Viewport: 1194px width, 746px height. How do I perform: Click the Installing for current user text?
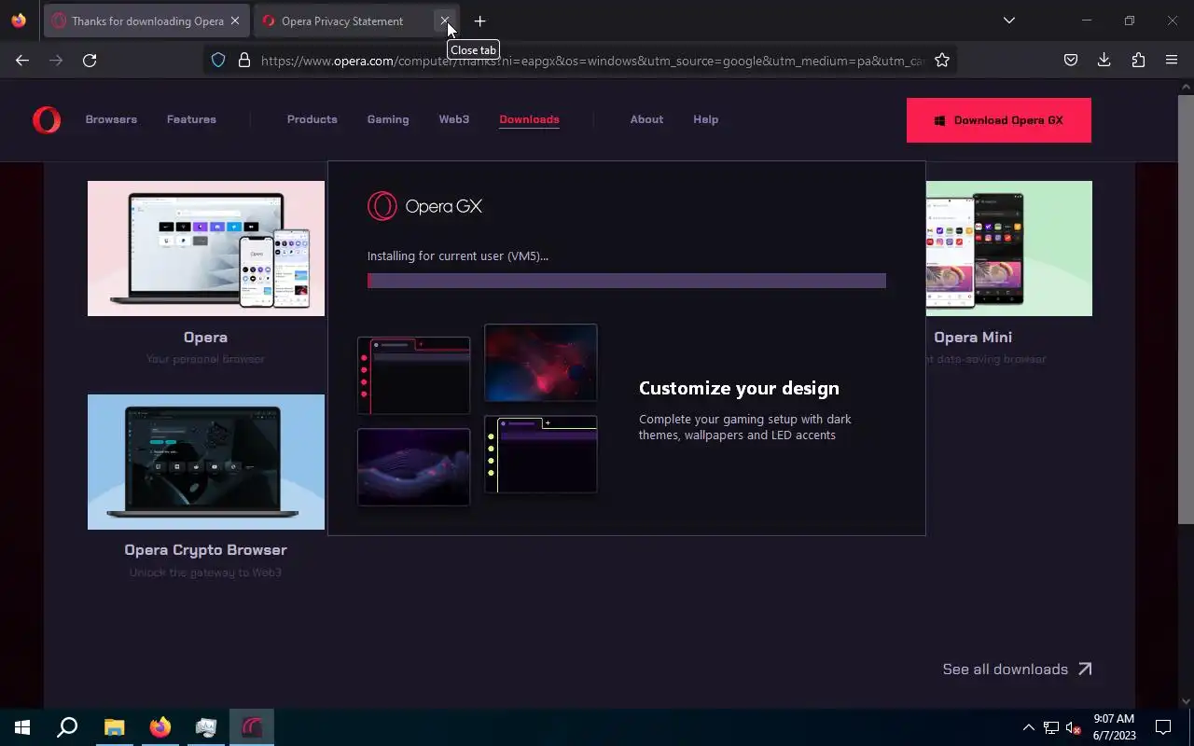point(458,256)
